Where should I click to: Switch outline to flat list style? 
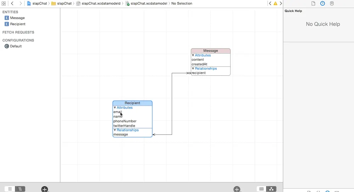[10, 189]
